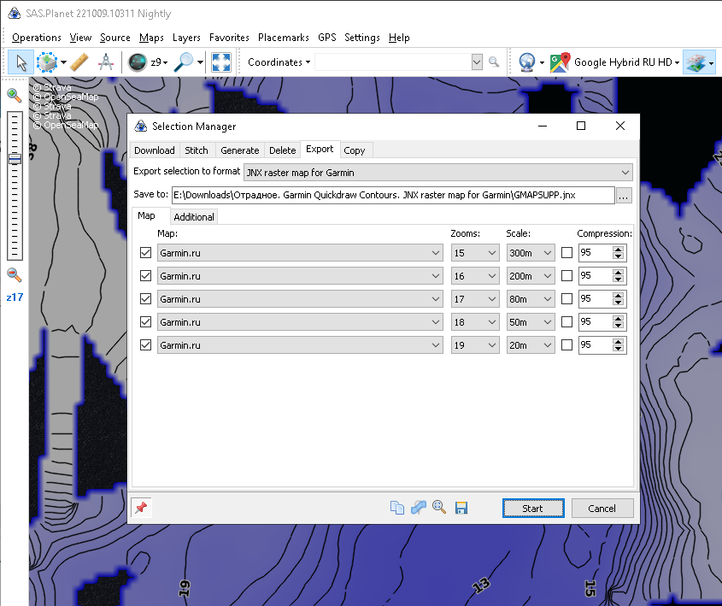The image size is (722, 606).
Task: Open the z9 cached tile map icon
Action: tap(138, 62)
